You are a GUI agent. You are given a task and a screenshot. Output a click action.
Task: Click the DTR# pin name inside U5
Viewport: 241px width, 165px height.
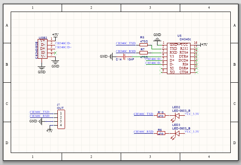pyautogui.click(x=184, y=57)
